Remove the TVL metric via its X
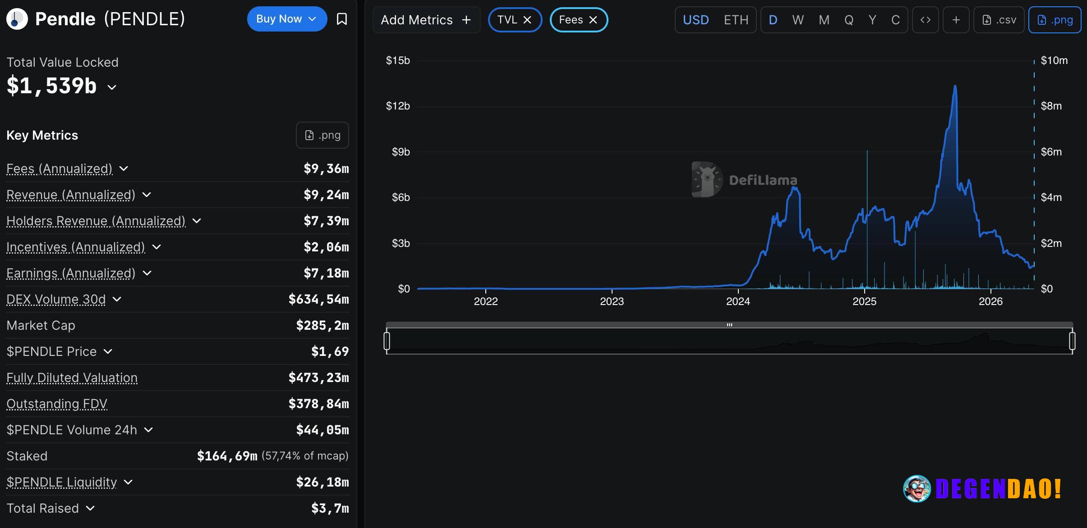The width and height of the screenshot is (1087, 528). coord(527,20)
